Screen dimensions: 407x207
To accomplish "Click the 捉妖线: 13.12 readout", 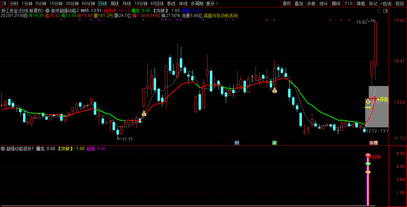I will 116,11.
